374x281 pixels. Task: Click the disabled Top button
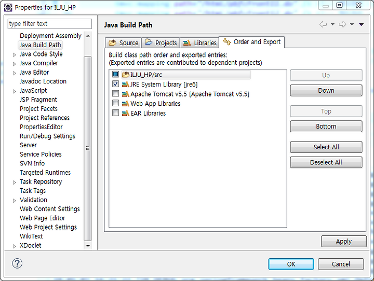coord(326,111)
